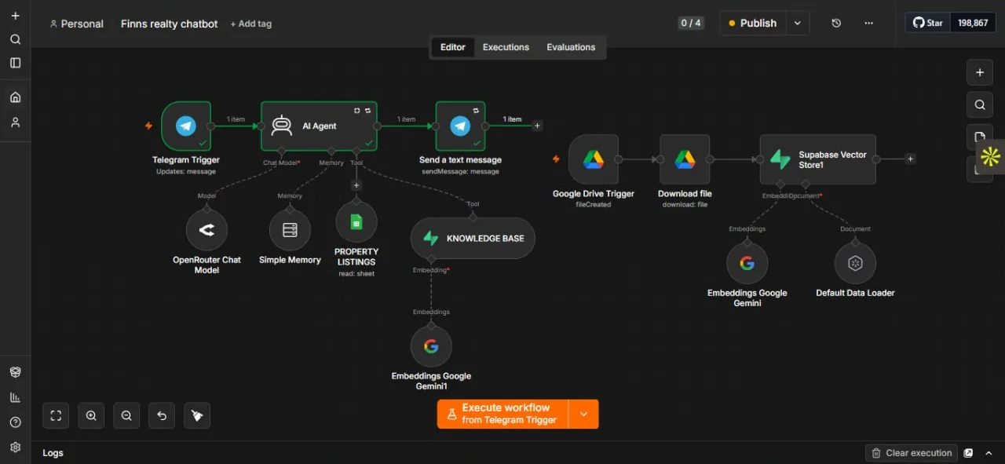This screenshot has width=1005, height=464.
Task: Tidy up workflow with the broom icon
Action: 197,415
